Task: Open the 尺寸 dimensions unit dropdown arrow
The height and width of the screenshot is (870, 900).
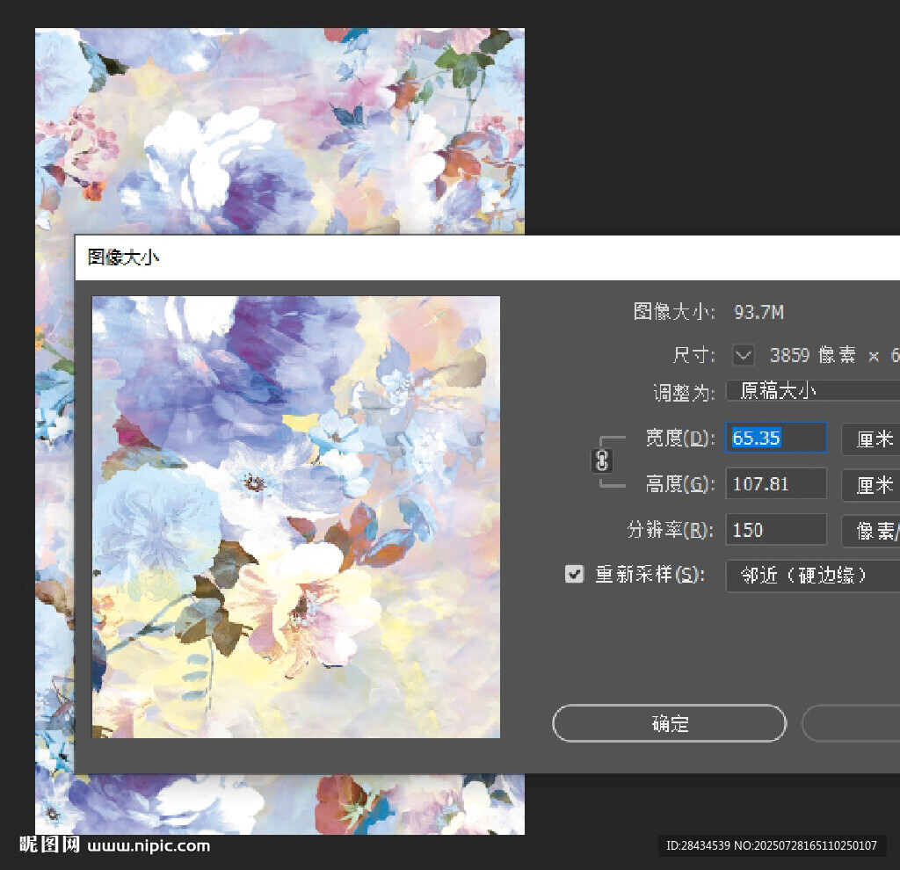Action: [x=744, y=355]
